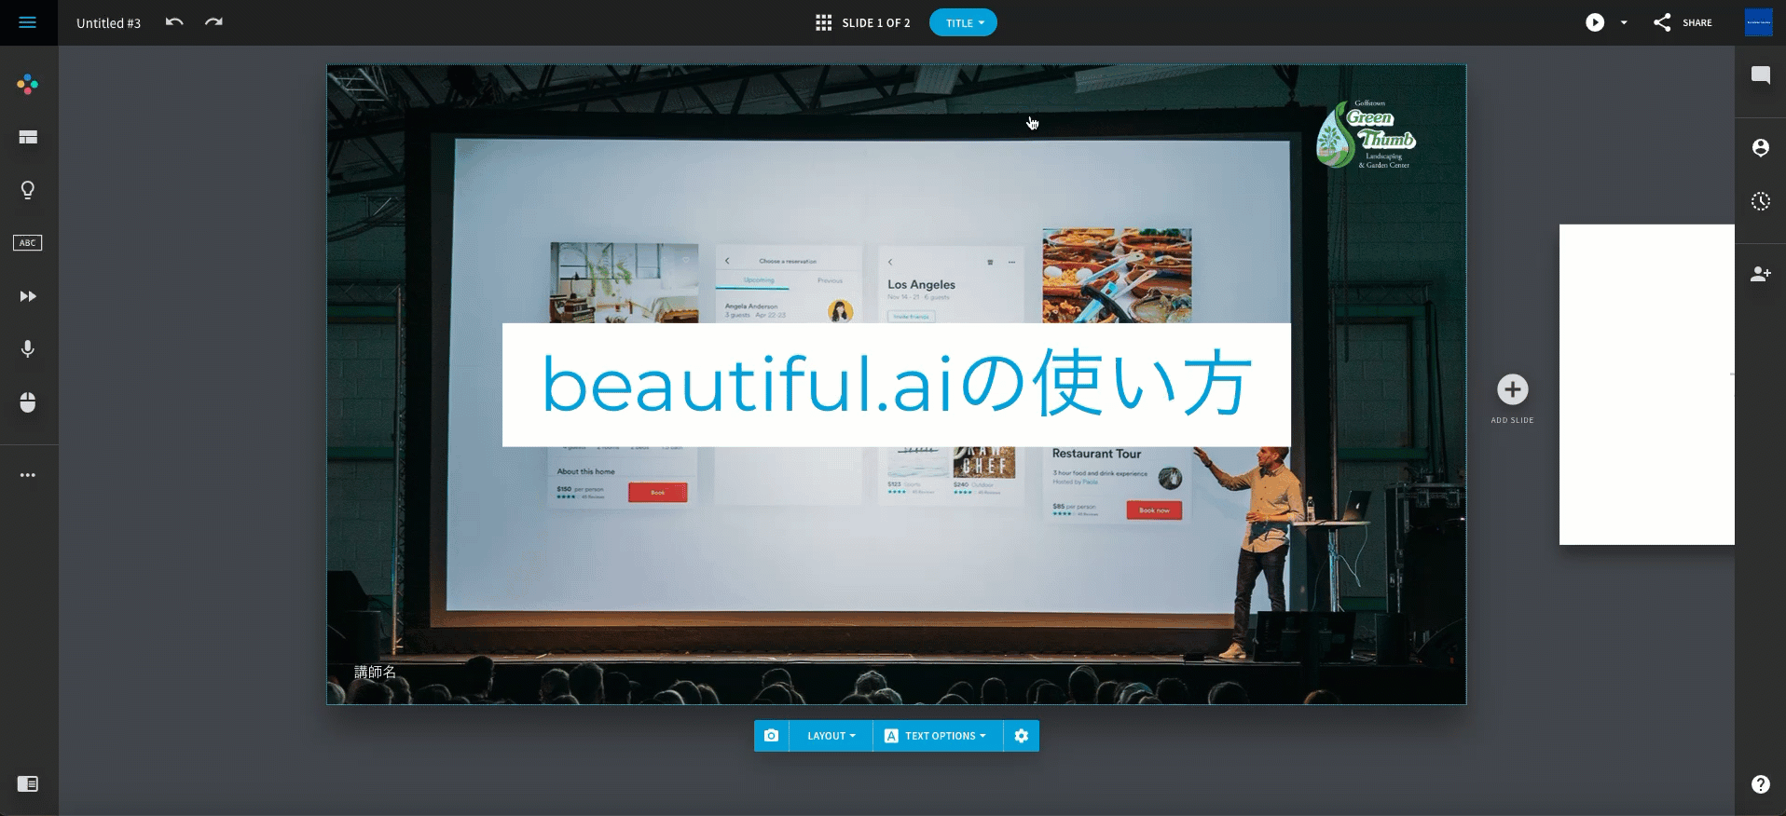Start presentation with Play button
This screenshot has width=1786, height=816.
click(1595, 22)
